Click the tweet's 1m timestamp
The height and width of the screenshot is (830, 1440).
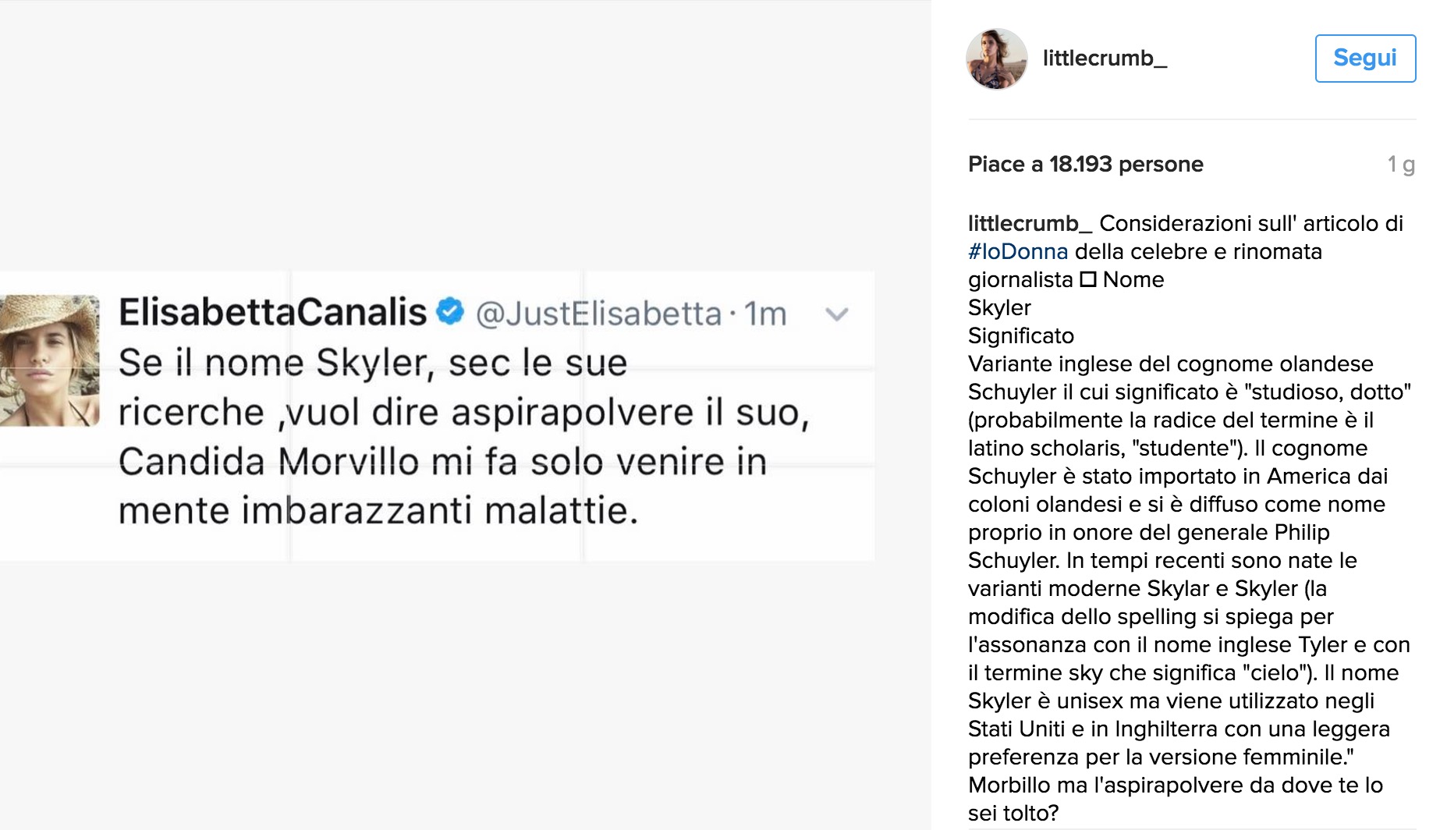pos(764,314)
